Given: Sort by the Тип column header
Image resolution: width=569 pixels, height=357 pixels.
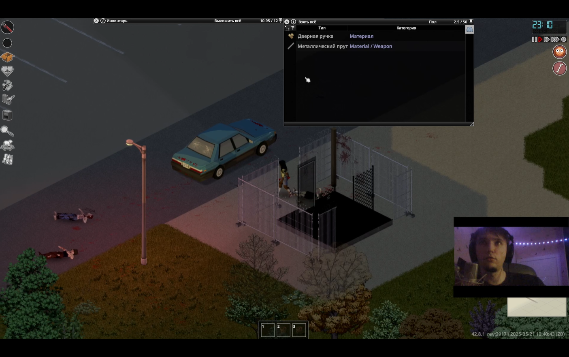Looking at the screenshot, I should click(322, 28).
